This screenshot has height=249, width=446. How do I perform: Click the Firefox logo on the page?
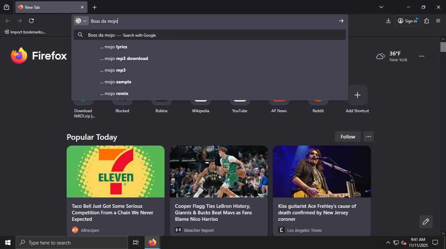pos(39,56)
